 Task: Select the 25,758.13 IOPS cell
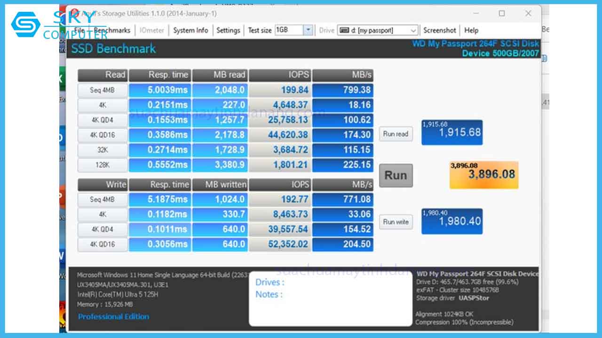(x=280, y=120)
